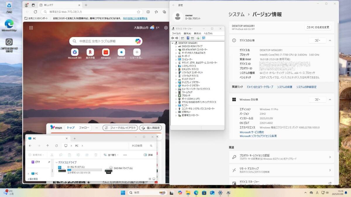
Task: Click 個人用設定 button on msn feed
Action: pyautogui.click(x=150, y=128)
